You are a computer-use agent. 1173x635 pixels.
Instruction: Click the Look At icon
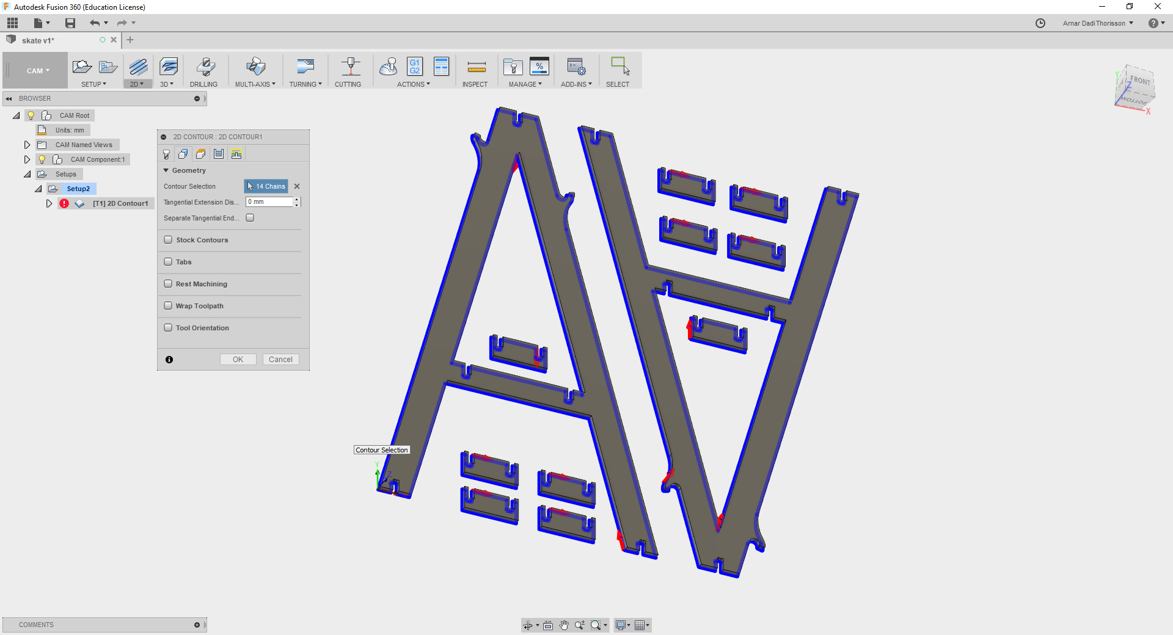(548, 625)
